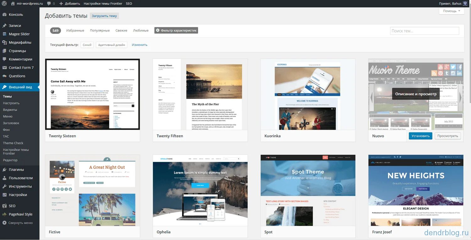Click the Адаптивный дизайн filter tag
The image size is (471, 240).
coord(111,45)
